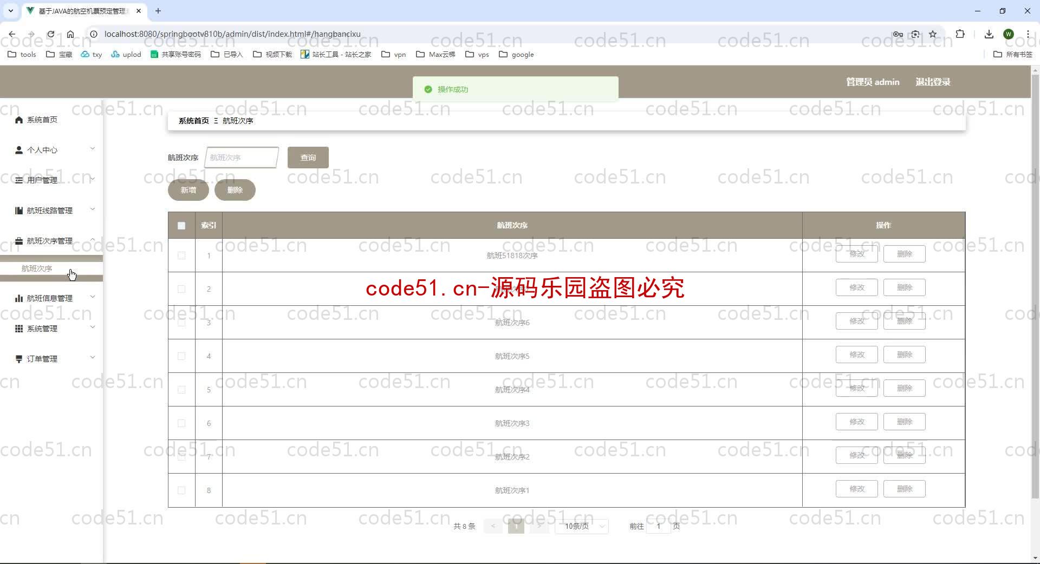Check the checkbox for row 8

click(181, 490)
